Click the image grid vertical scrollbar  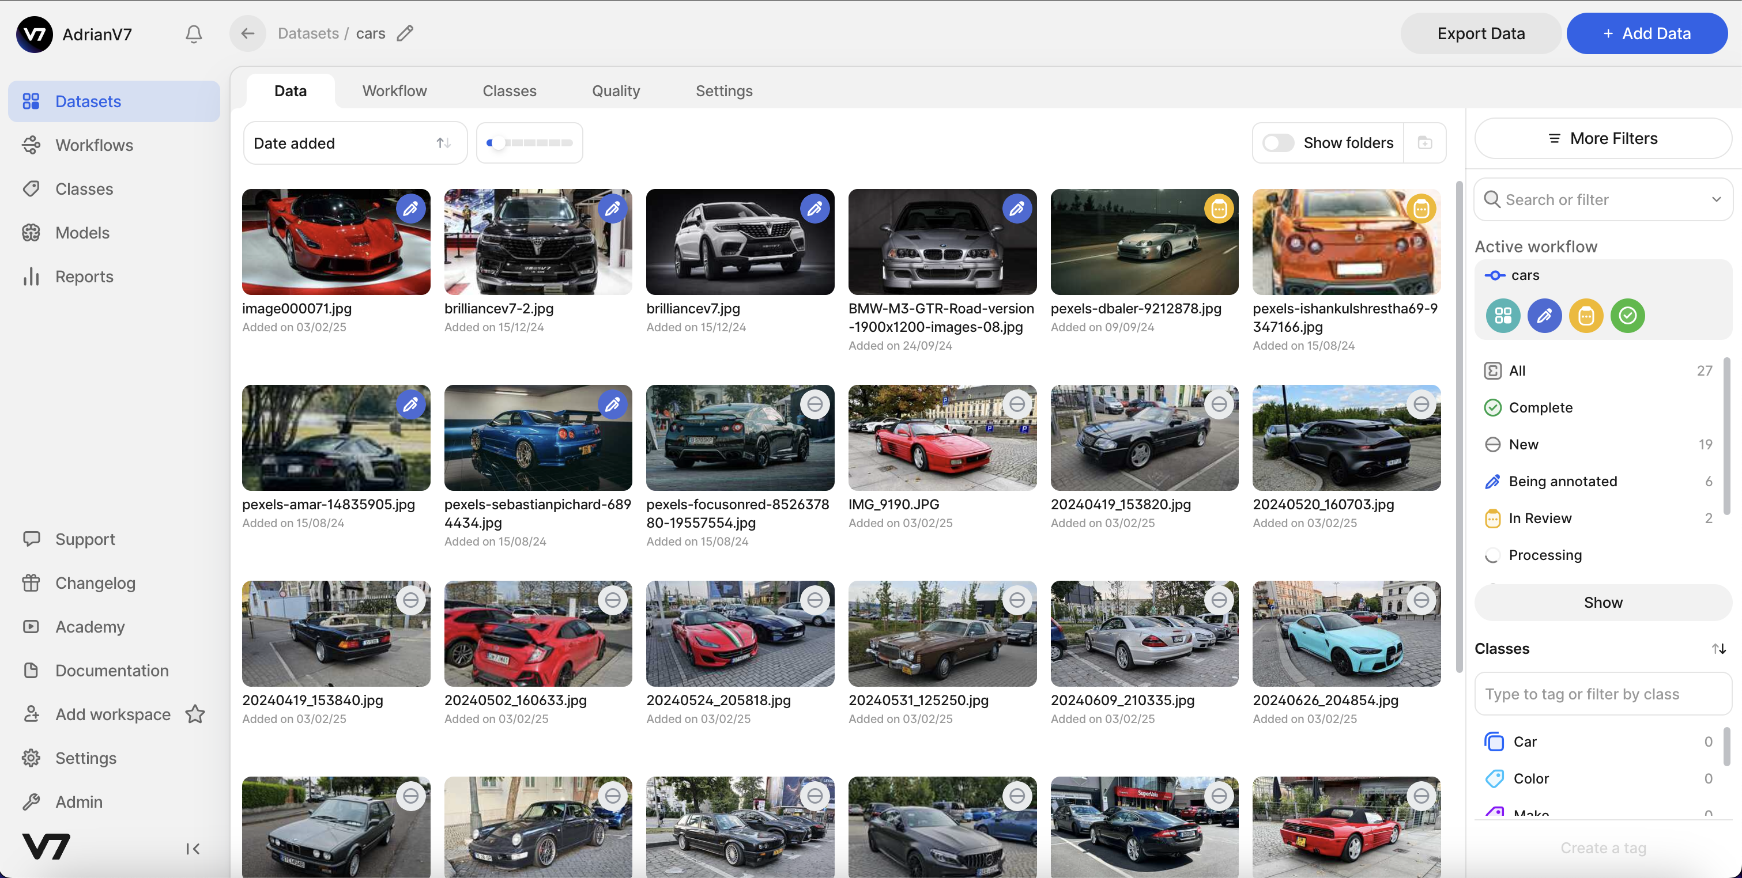pos(1460,426)
